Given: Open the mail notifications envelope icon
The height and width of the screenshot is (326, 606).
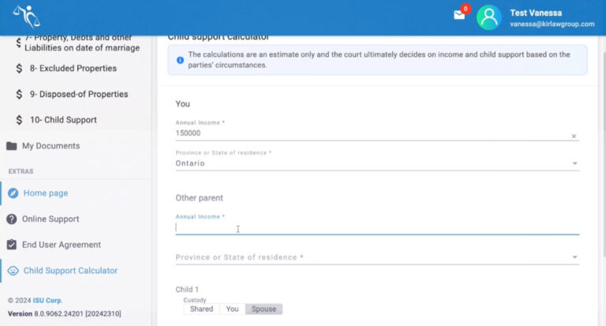Looking at the screenshot, I should tap(459, 15).
